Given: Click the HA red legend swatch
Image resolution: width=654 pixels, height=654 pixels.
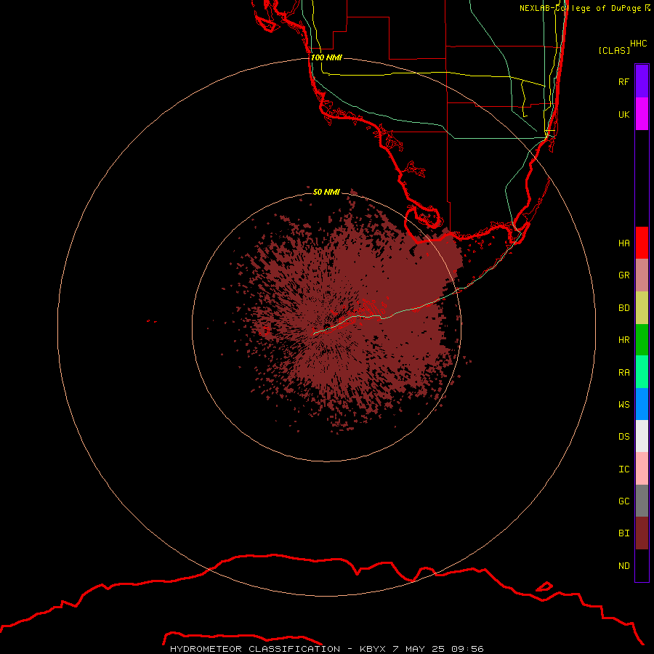Looking at the screenshot, I should coord(642,243).
